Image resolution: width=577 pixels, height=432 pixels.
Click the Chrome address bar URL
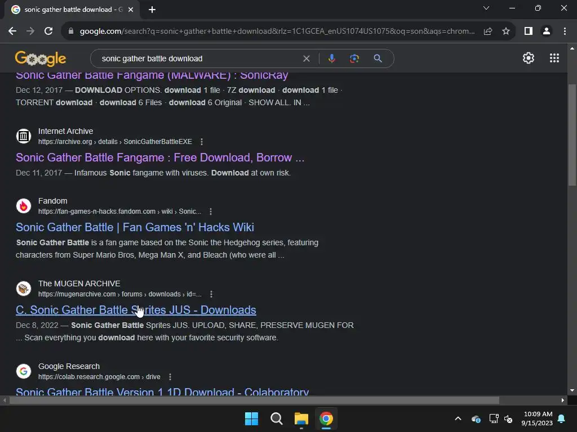pos(277,31)
